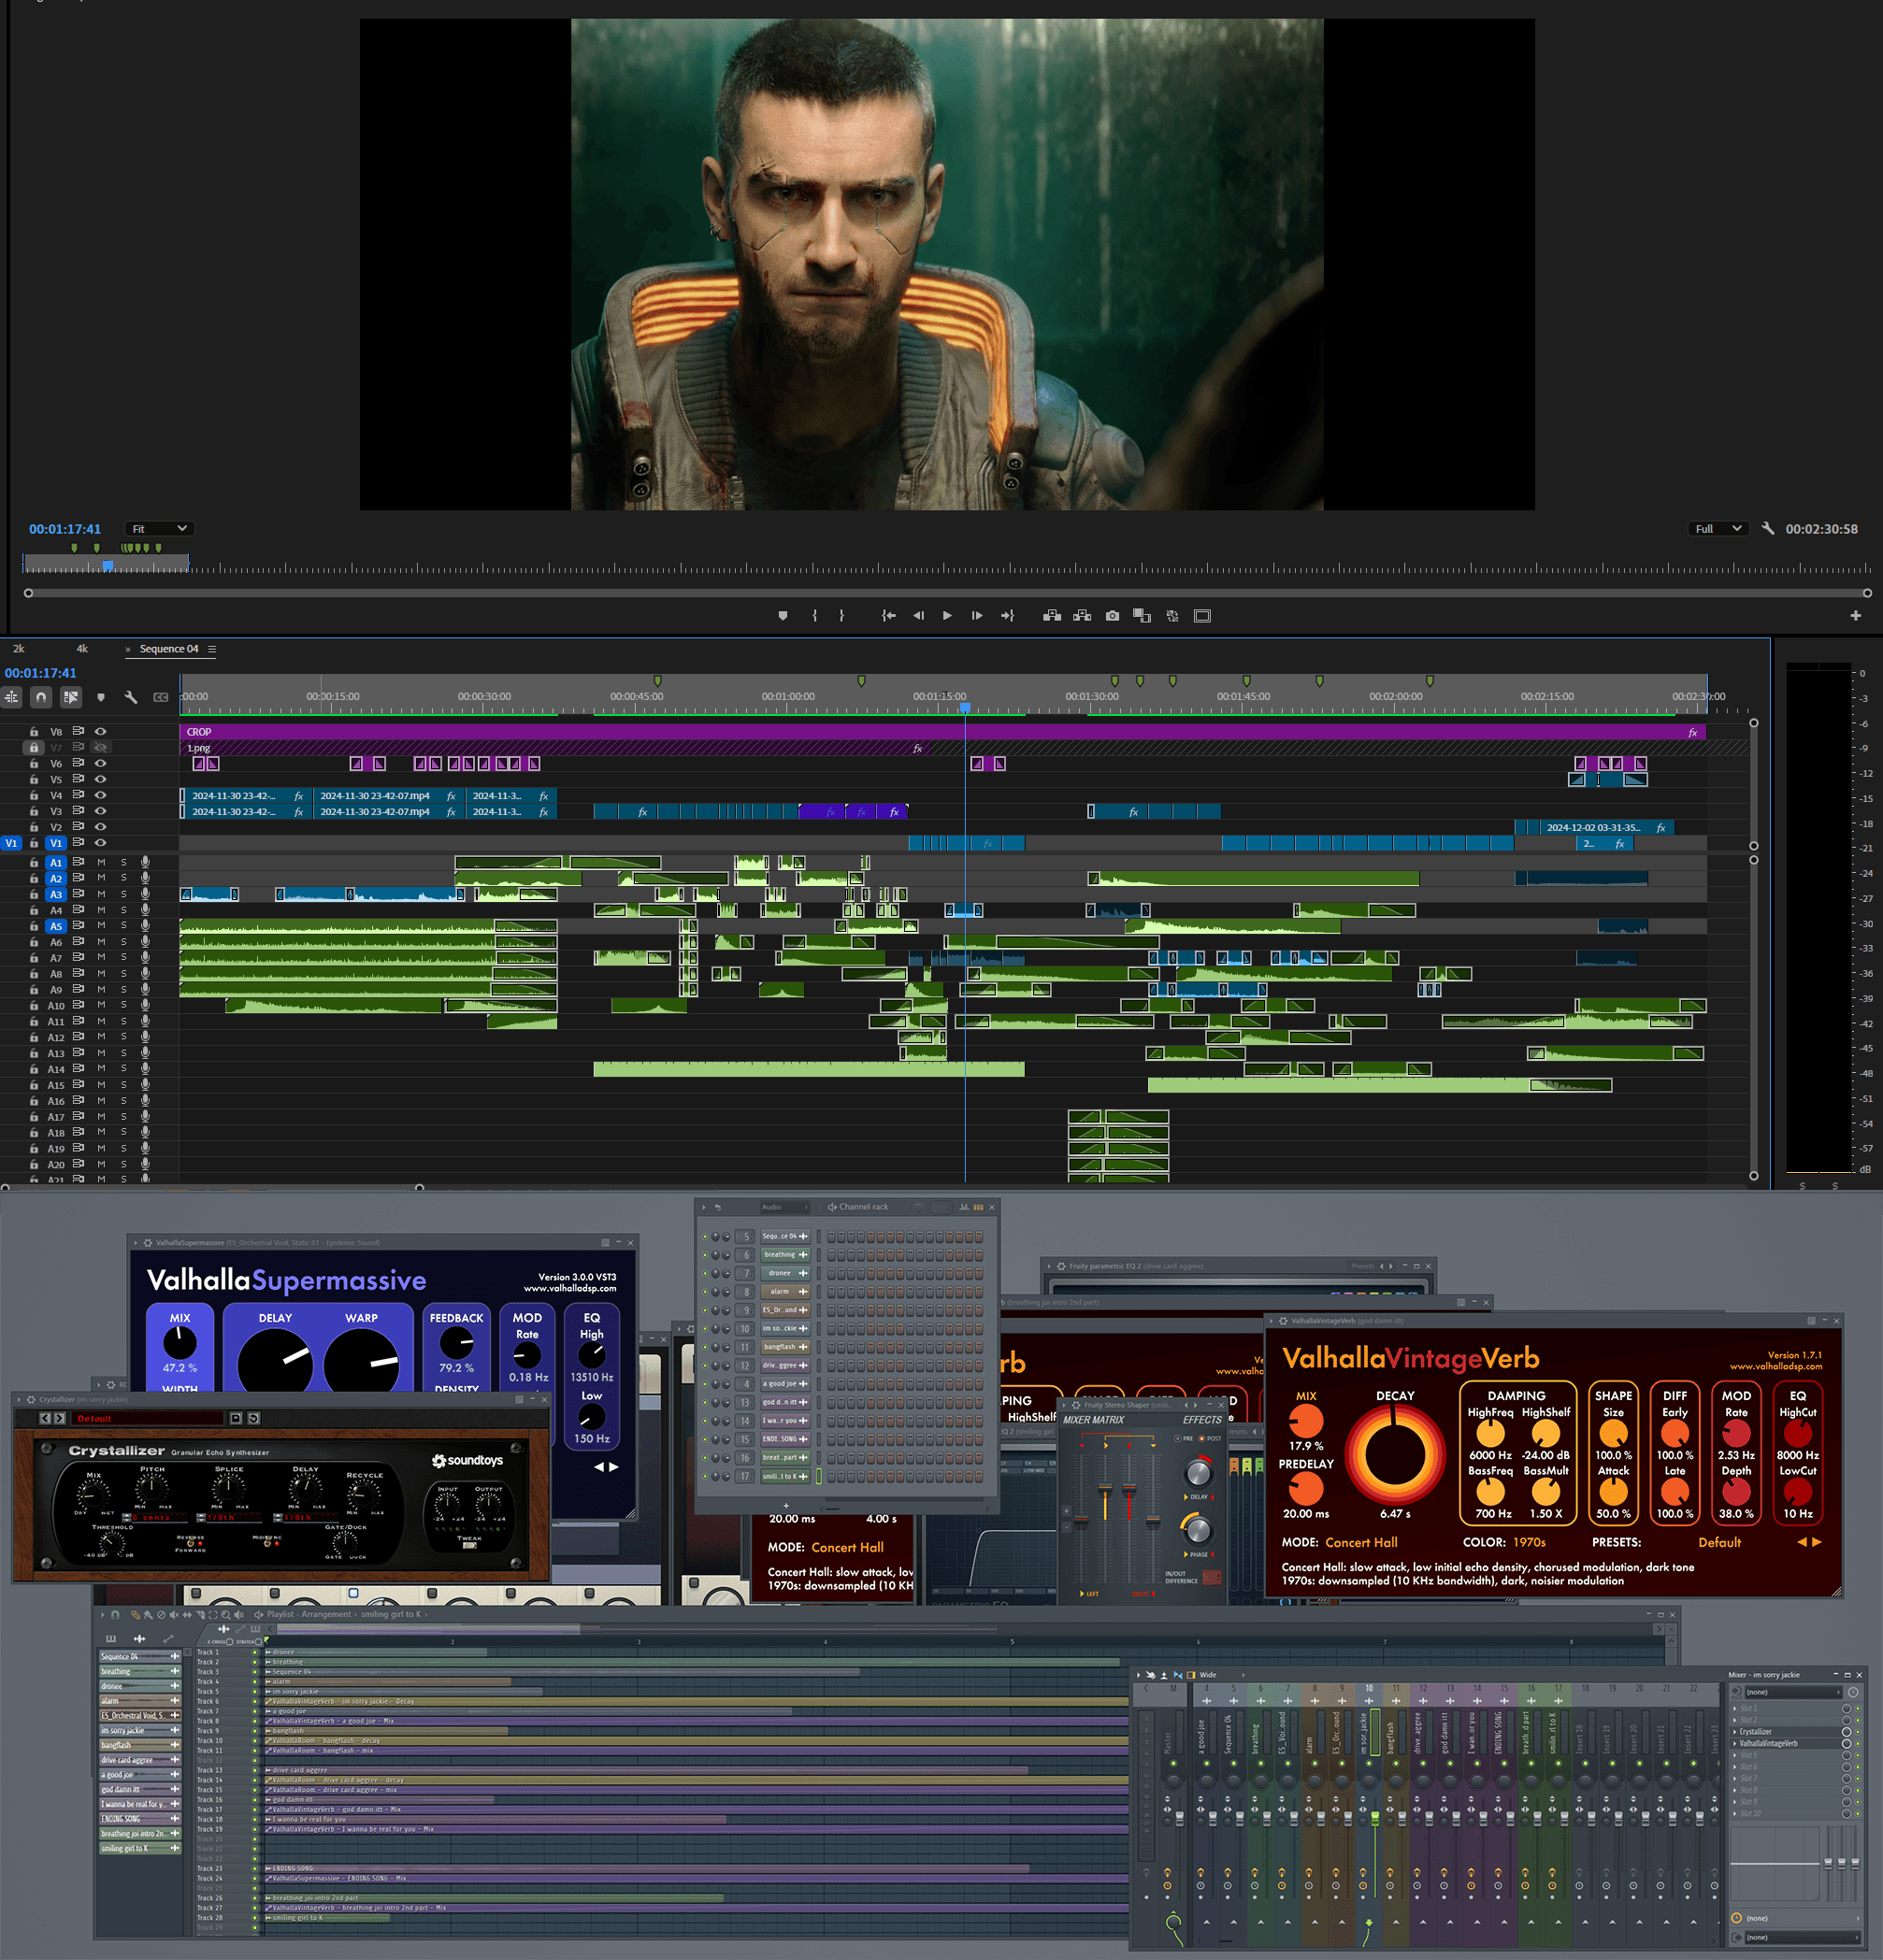Click the blue timeline timecode 00:01:17:41
Image resolution: width=1883 pixels, height=1960 pixels.
[x=40, y=673]
